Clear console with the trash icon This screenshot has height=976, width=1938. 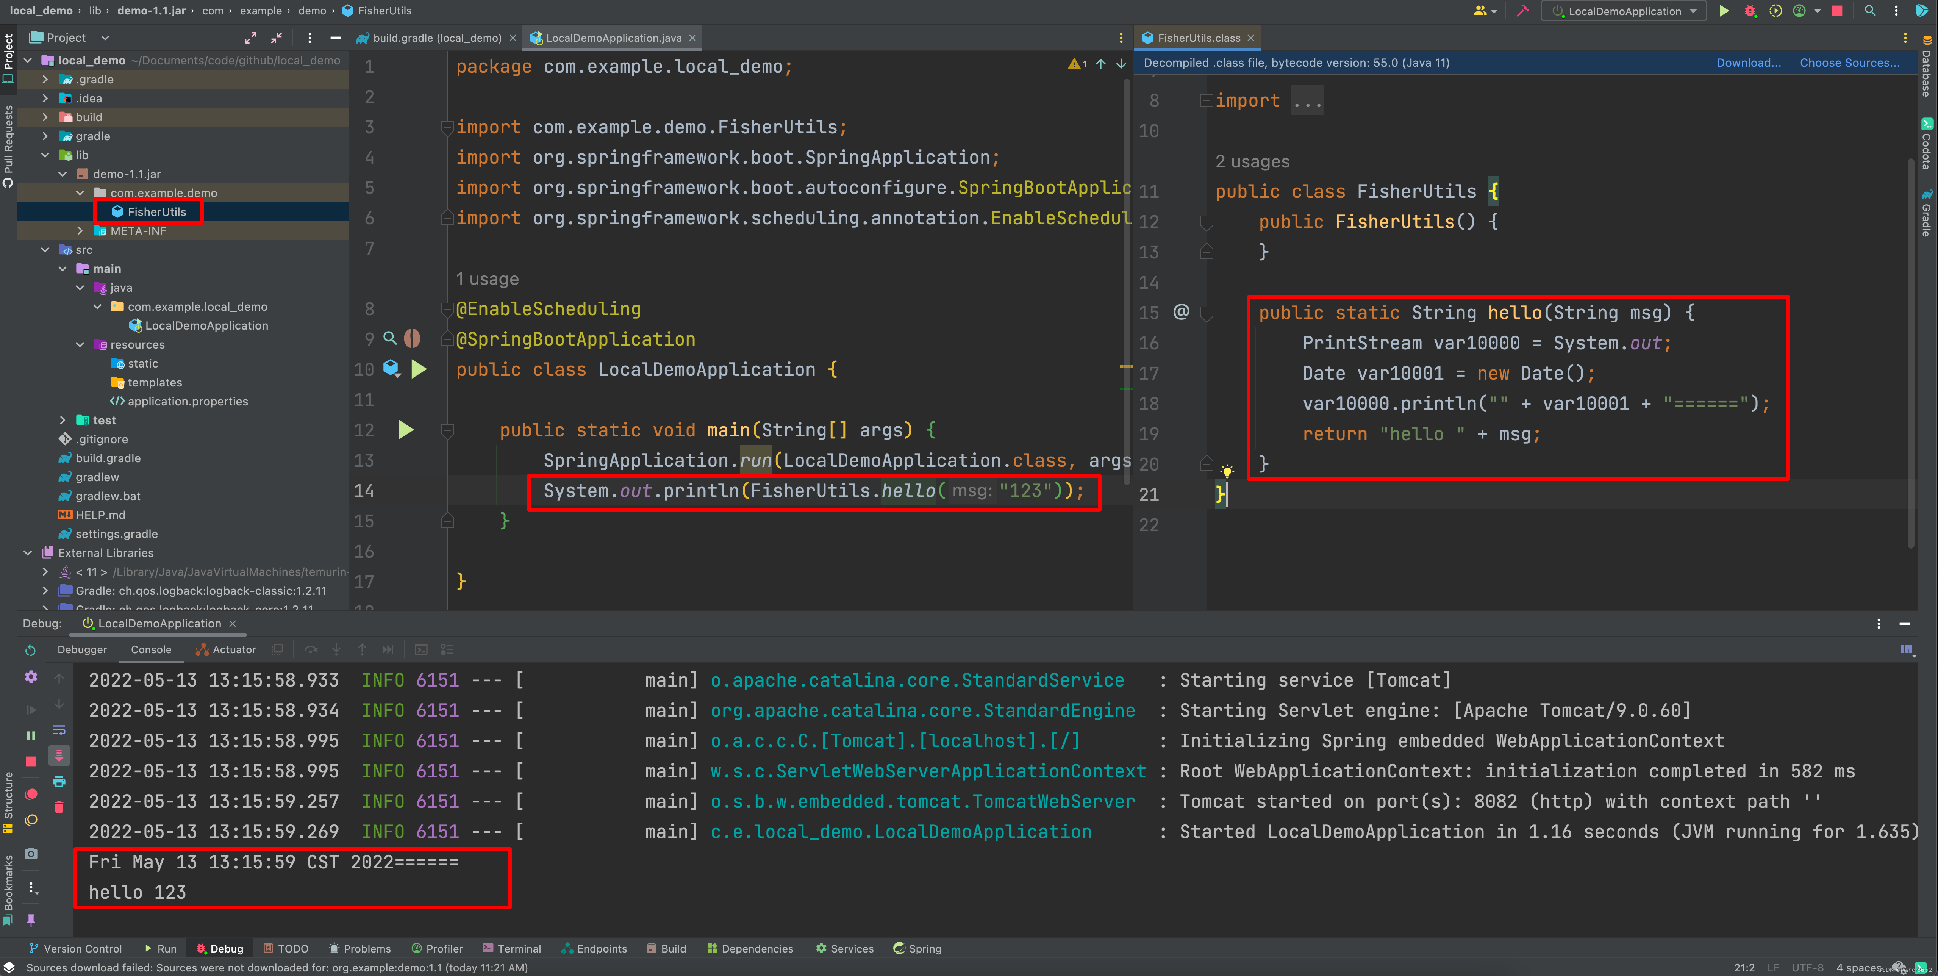point(59,807)
